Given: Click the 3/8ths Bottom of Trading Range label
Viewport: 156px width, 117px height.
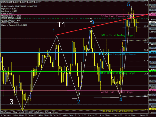Looking at the screenshot, I should coord(117,73).
